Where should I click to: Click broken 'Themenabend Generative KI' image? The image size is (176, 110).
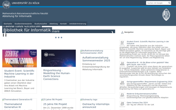click(17, 99)
